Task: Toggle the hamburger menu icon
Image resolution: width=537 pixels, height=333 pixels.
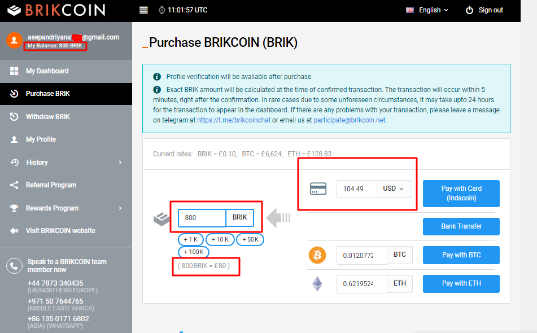Action: [x=144, y=10]
